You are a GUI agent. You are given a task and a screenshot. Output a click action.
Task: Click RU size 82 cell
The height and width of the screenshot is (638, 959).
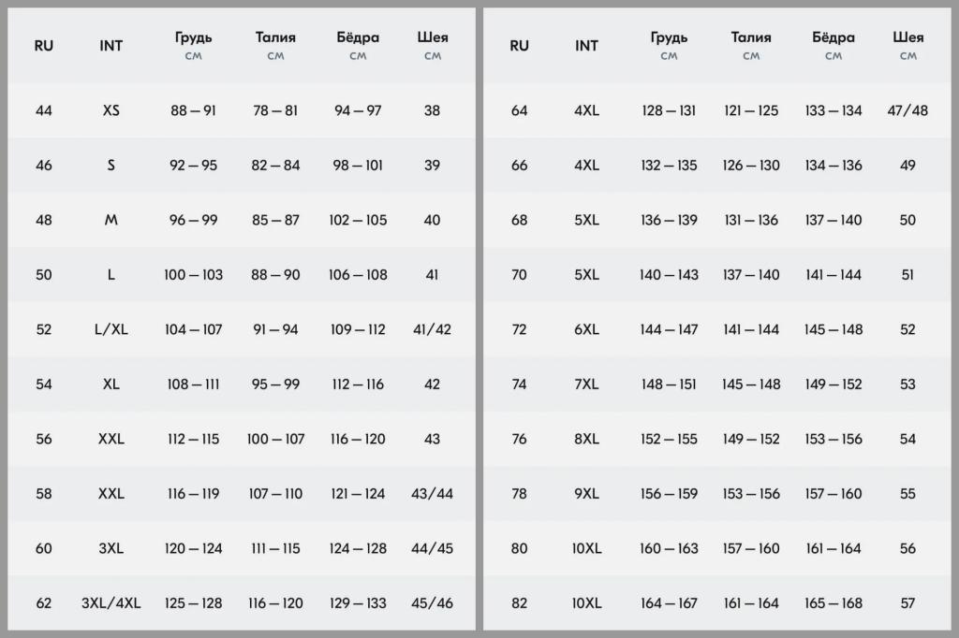(x=520, y=603)
